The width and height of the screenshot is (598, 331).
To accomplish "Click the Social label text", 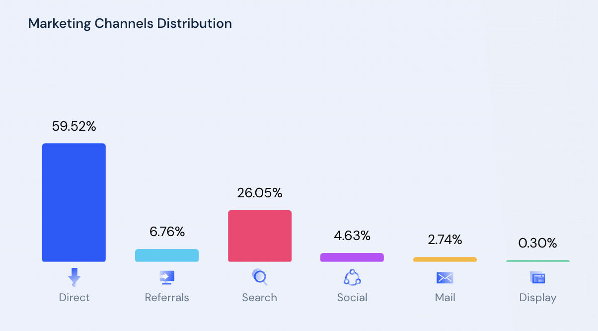I will [352, 298].
